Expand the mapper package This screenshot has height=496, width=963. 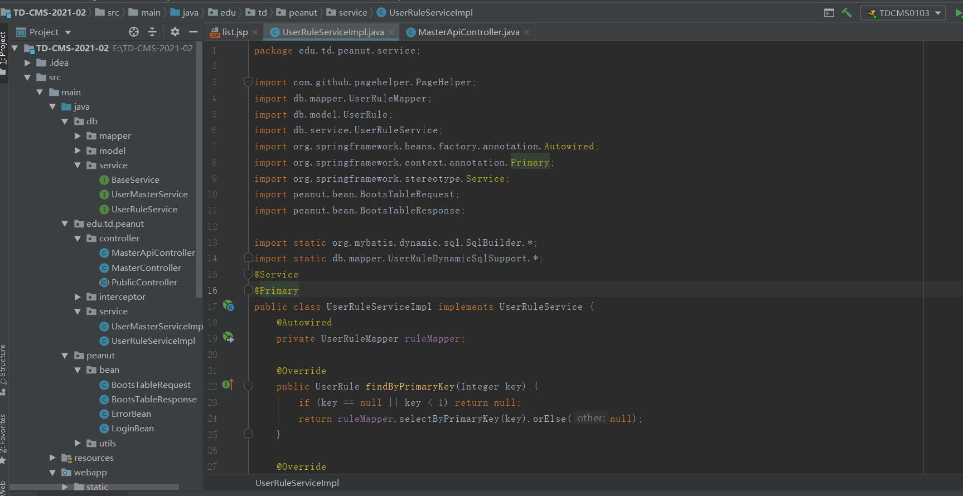point(78,136)
